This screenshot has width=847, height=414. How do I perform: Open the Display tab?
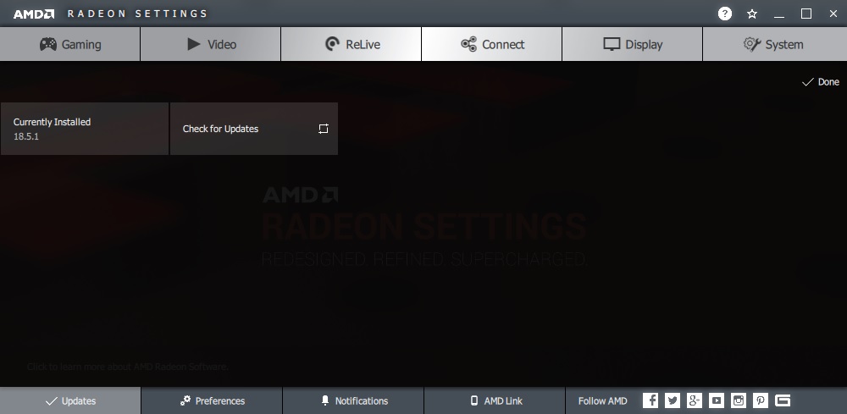pyautogui.click(x=633, y=44)
